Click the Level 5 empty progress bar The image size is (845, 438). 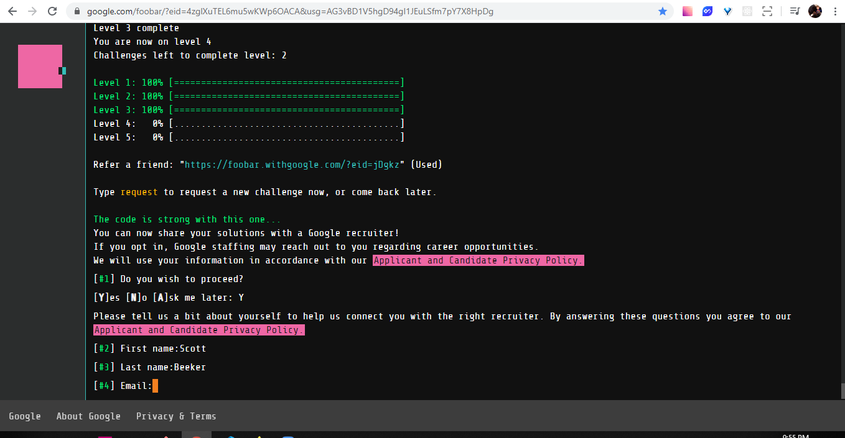pyautogui.click(x=286, y=137)
